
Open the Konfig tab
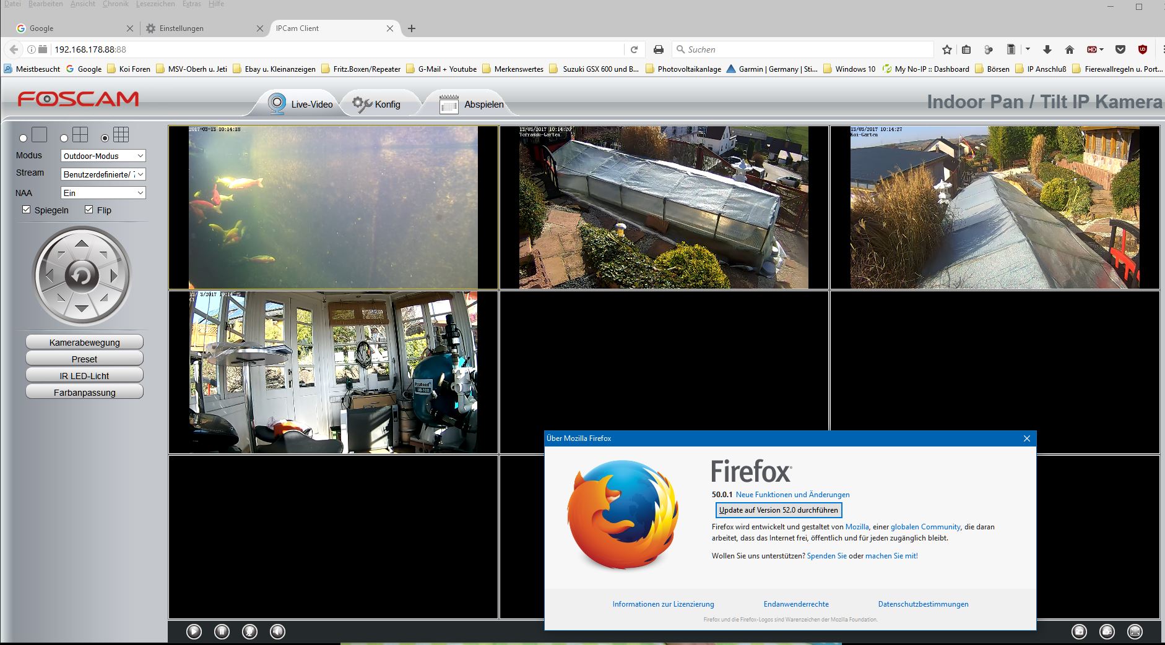coord(377,105)
